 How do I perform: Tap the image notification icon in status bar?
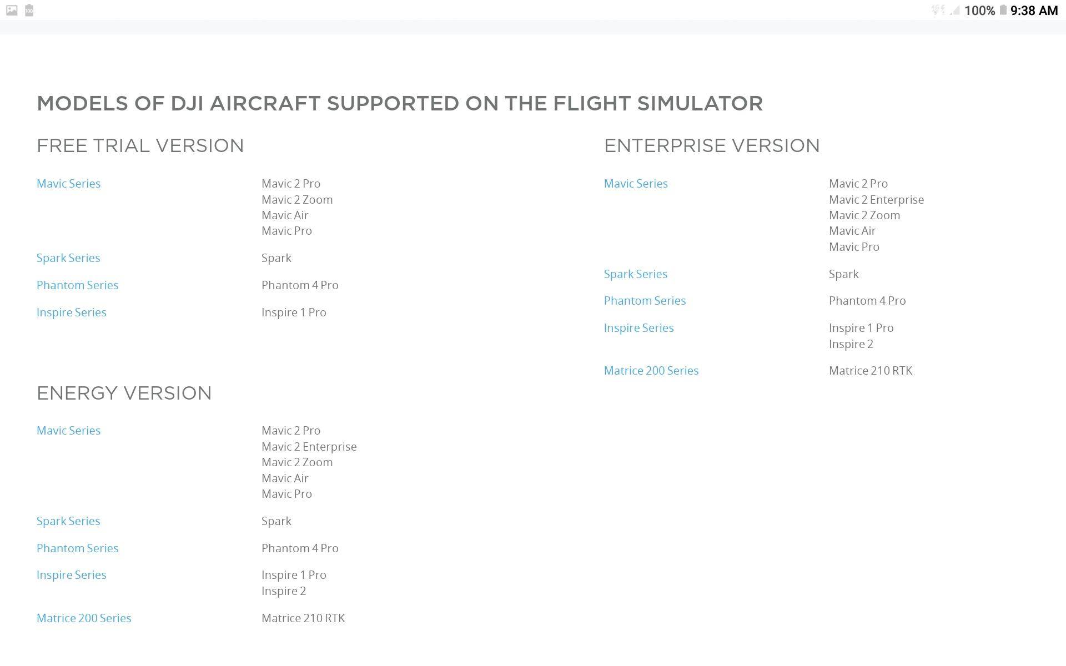pyautogui.click(x=12, y=10)
